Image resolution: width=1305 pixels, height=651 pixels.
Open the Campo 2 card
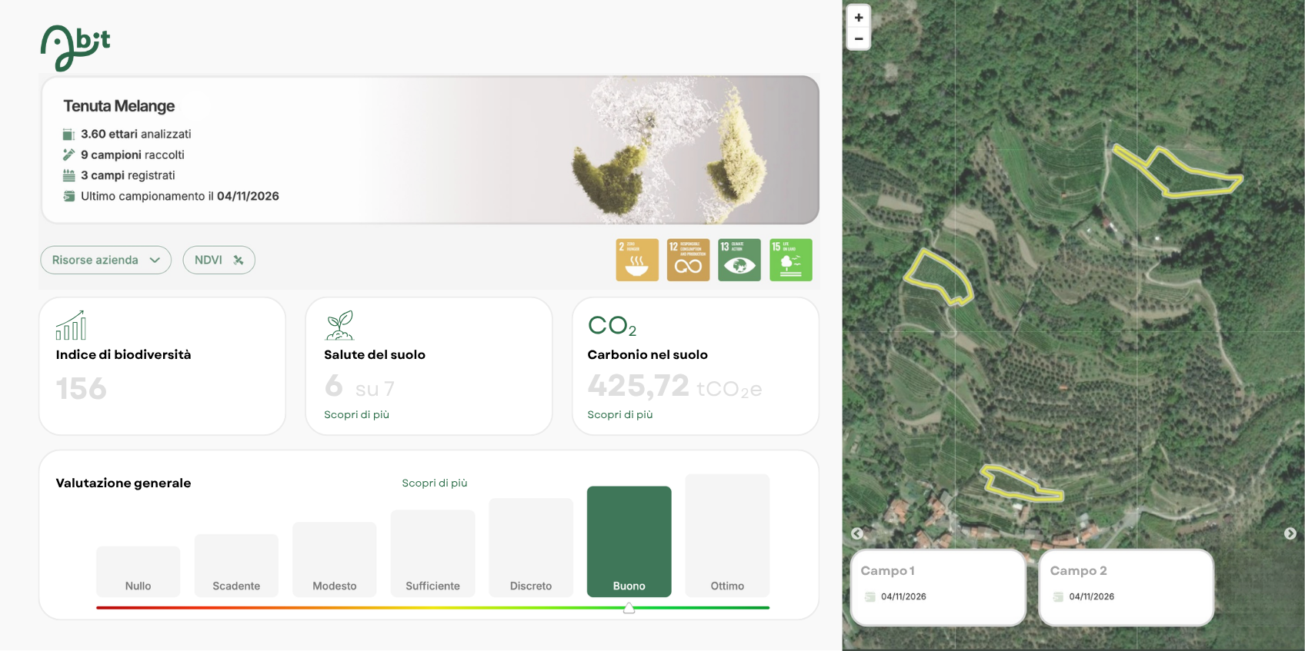tap(1126, 587)
